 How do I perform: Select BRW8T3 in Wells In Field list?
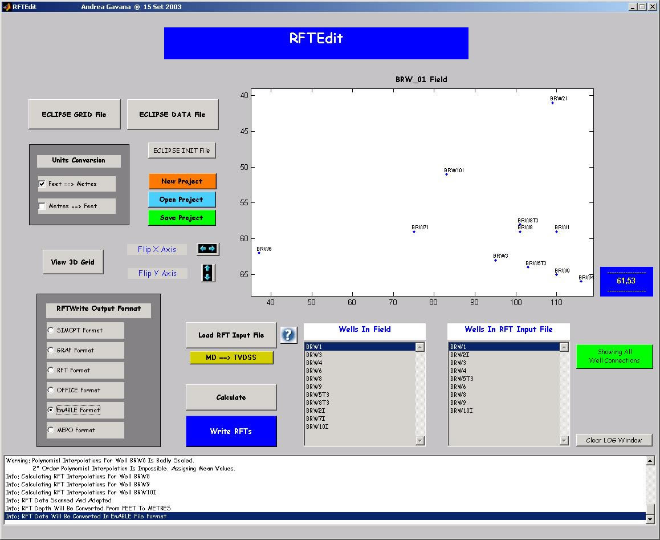[x=317, y=403]
